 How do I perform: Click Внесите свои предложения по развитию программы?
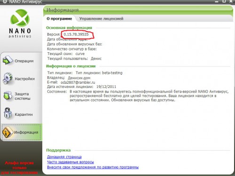click(93, 167)
